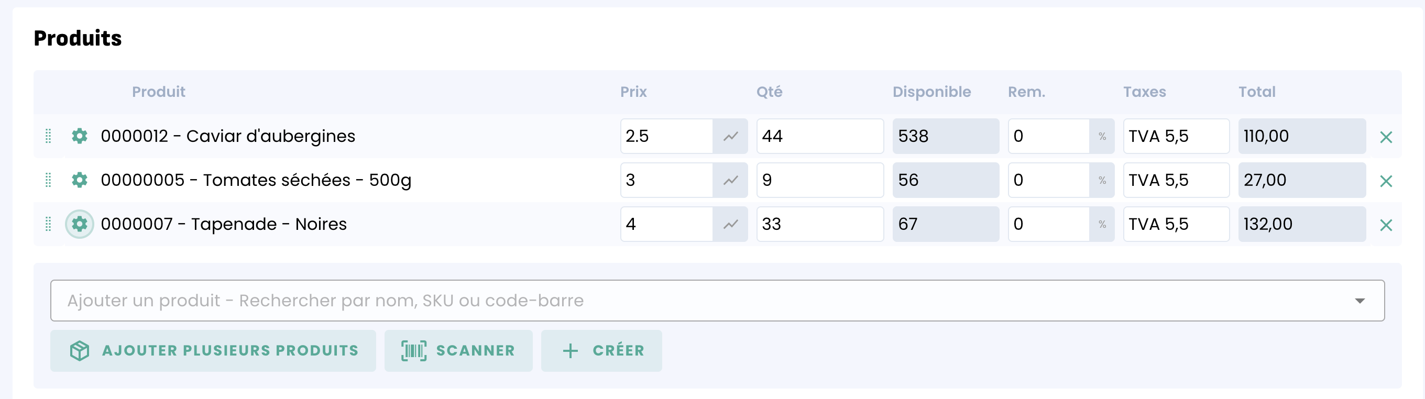This screenshot has height=399, width=1425.
Task: Remove the Caviar d'aubergines line
Action: tap(1386, 137)
